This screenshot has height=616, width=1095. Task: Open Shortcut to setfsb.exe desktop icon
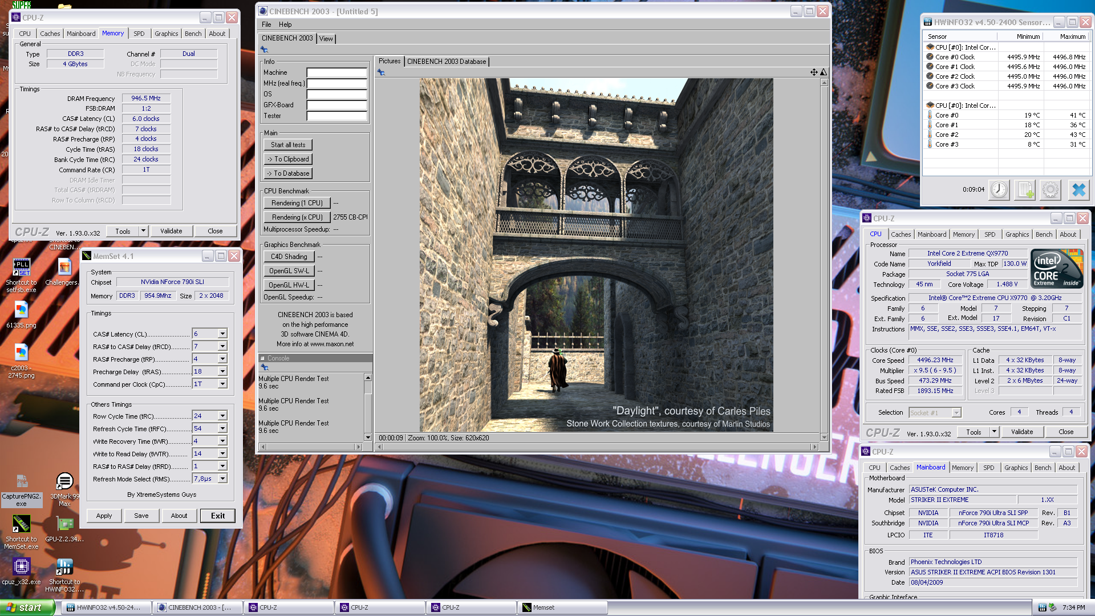(x=21, y=275)
